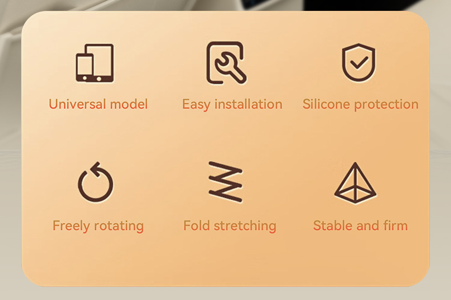Click the arrowhead on the rotate icon

pyautogui.click(x=95, y=169)
